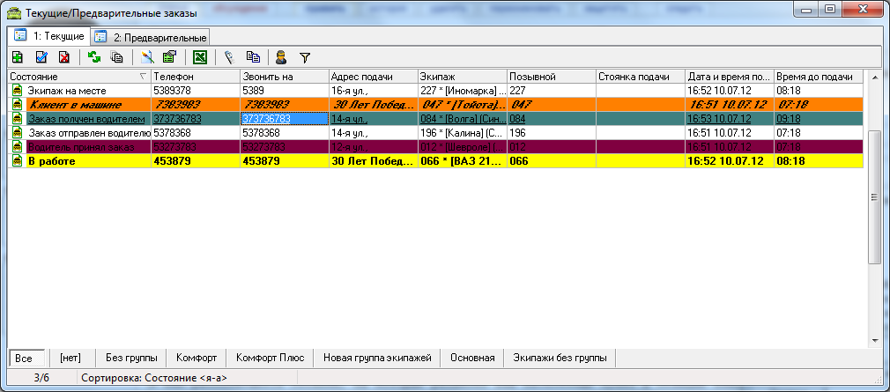Click the 'Телефон' column header
Screen dimensions: 890x392
[x=194, y=77]
